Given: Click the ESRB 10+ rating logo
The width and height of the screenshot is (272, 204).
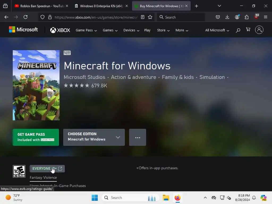Looking at the screenshot, I should click(19, 171).
